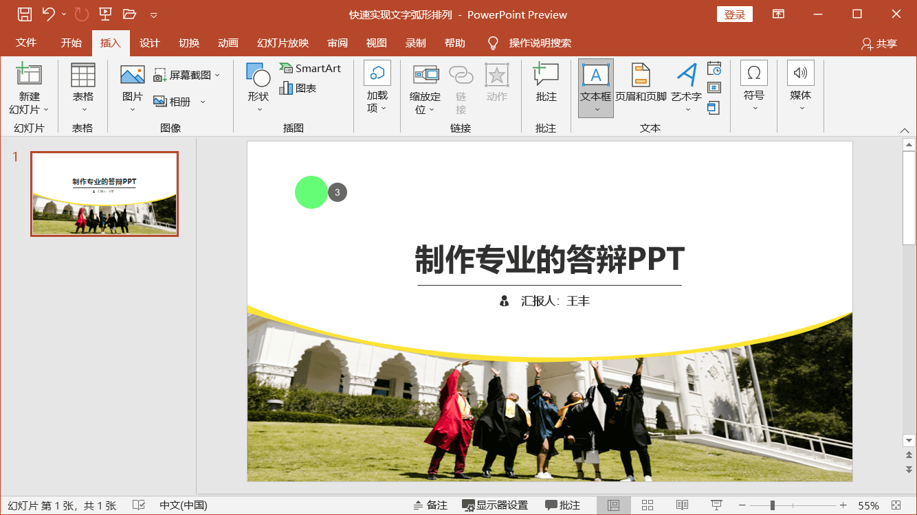Open undo history dropdown arrow
Image resolution: width=917 pixels, height=515 pixels.
64,14
